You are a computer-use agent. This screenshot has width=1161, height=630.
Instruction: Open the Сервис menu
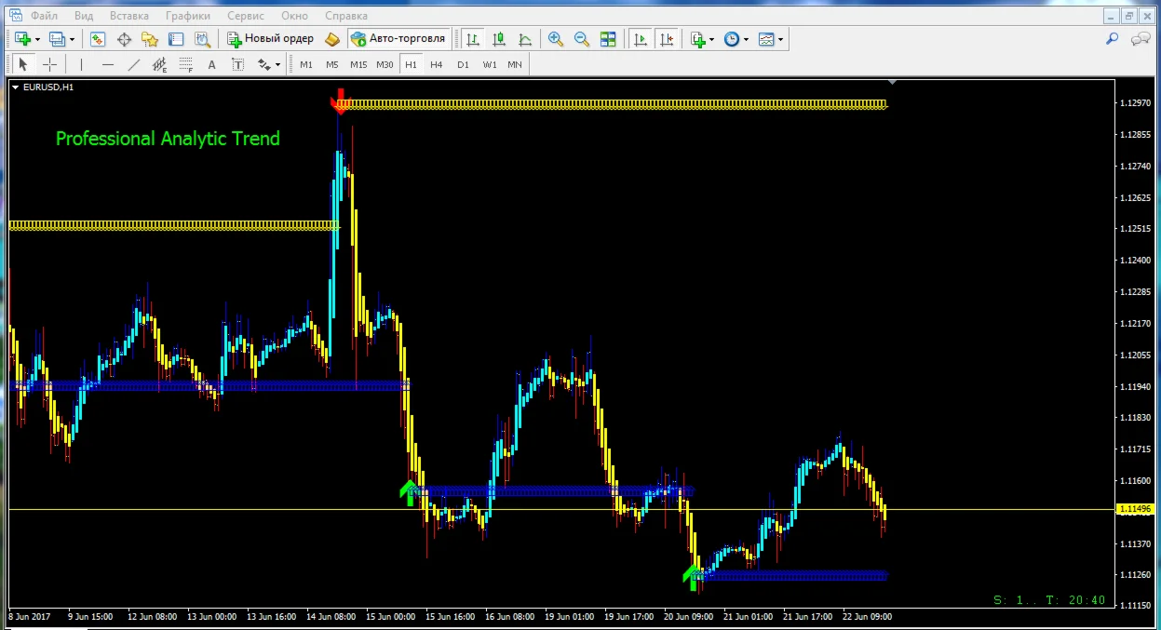point(246,16)
